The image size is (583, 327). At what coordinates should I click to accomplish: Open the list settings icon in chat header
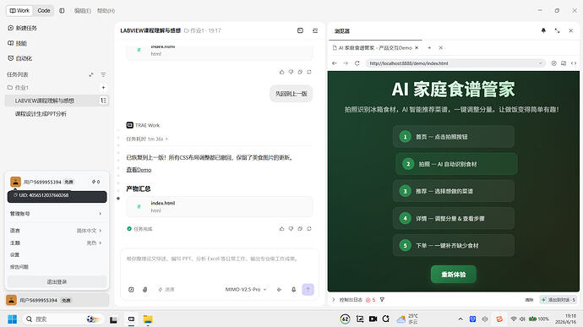(x=315, y=30)
